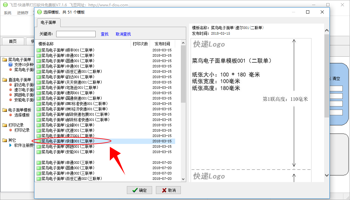Viewport: 350px width, 200px height.
Task: Select the 国通快递001(二联单) template row
Action: pos(106,98)
